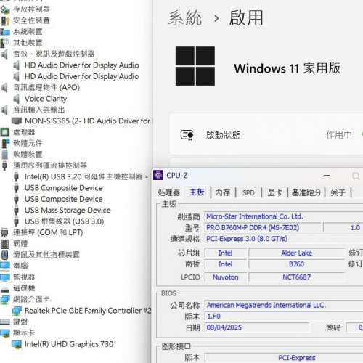The width and height of the screenshot is (363, 363).
Task: Click the COM and LPT ports icon
Action: point(5,232)
